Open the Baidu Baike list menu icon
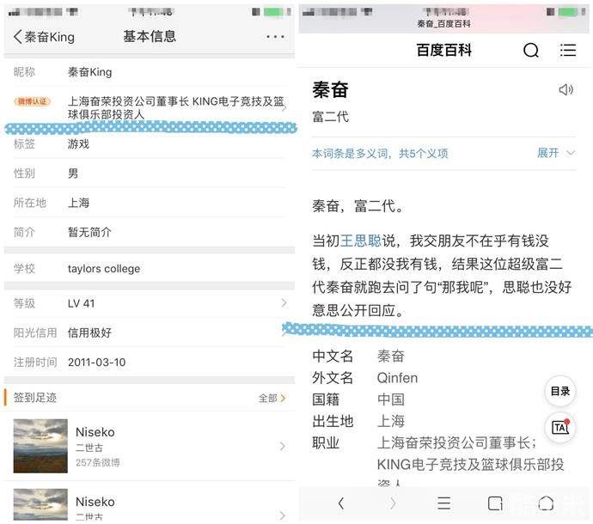This screenshot has height=524, width=593. pyautogui.click(x=568, y=51)
